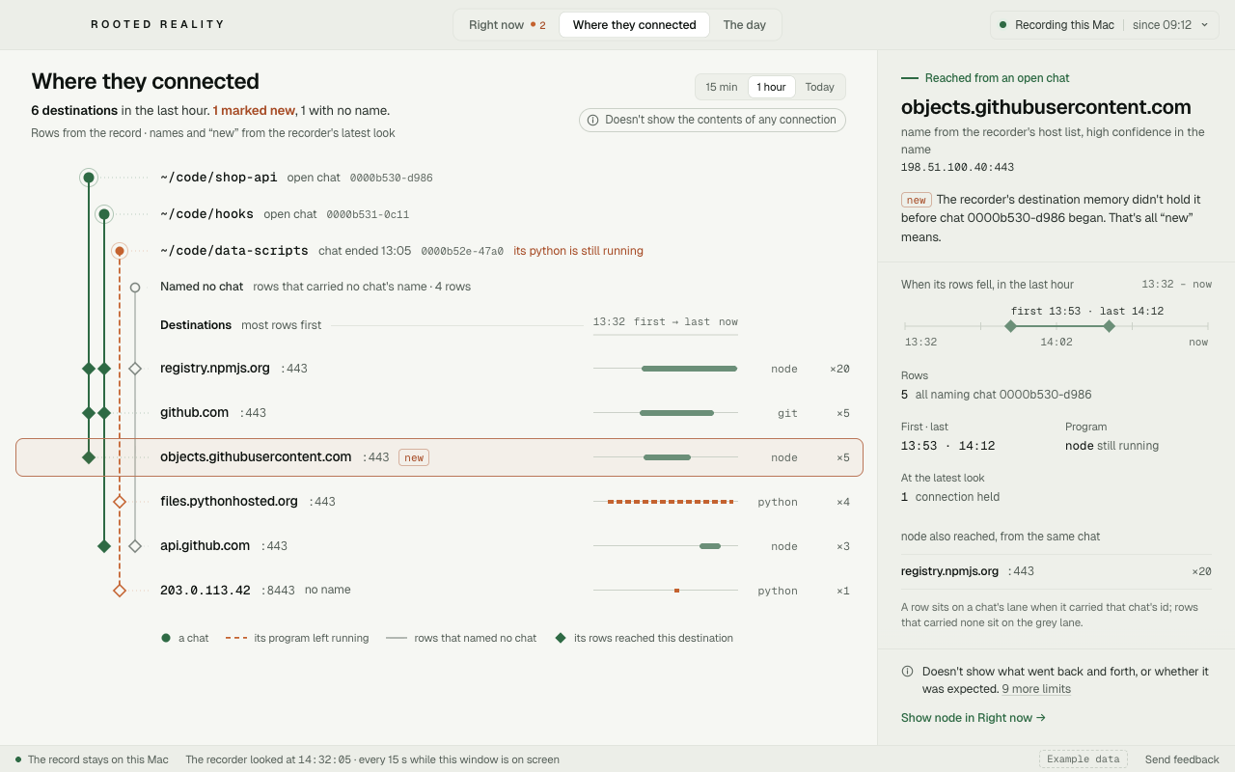Select the 1 hour time range
Viewport: 1235px width, 772px height.
click(x=771, y=87)
